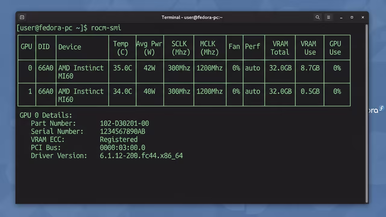Click '300Mhz' SCLK in GPU 0 row
Screen dimensions: 386x217
point(179,68)
